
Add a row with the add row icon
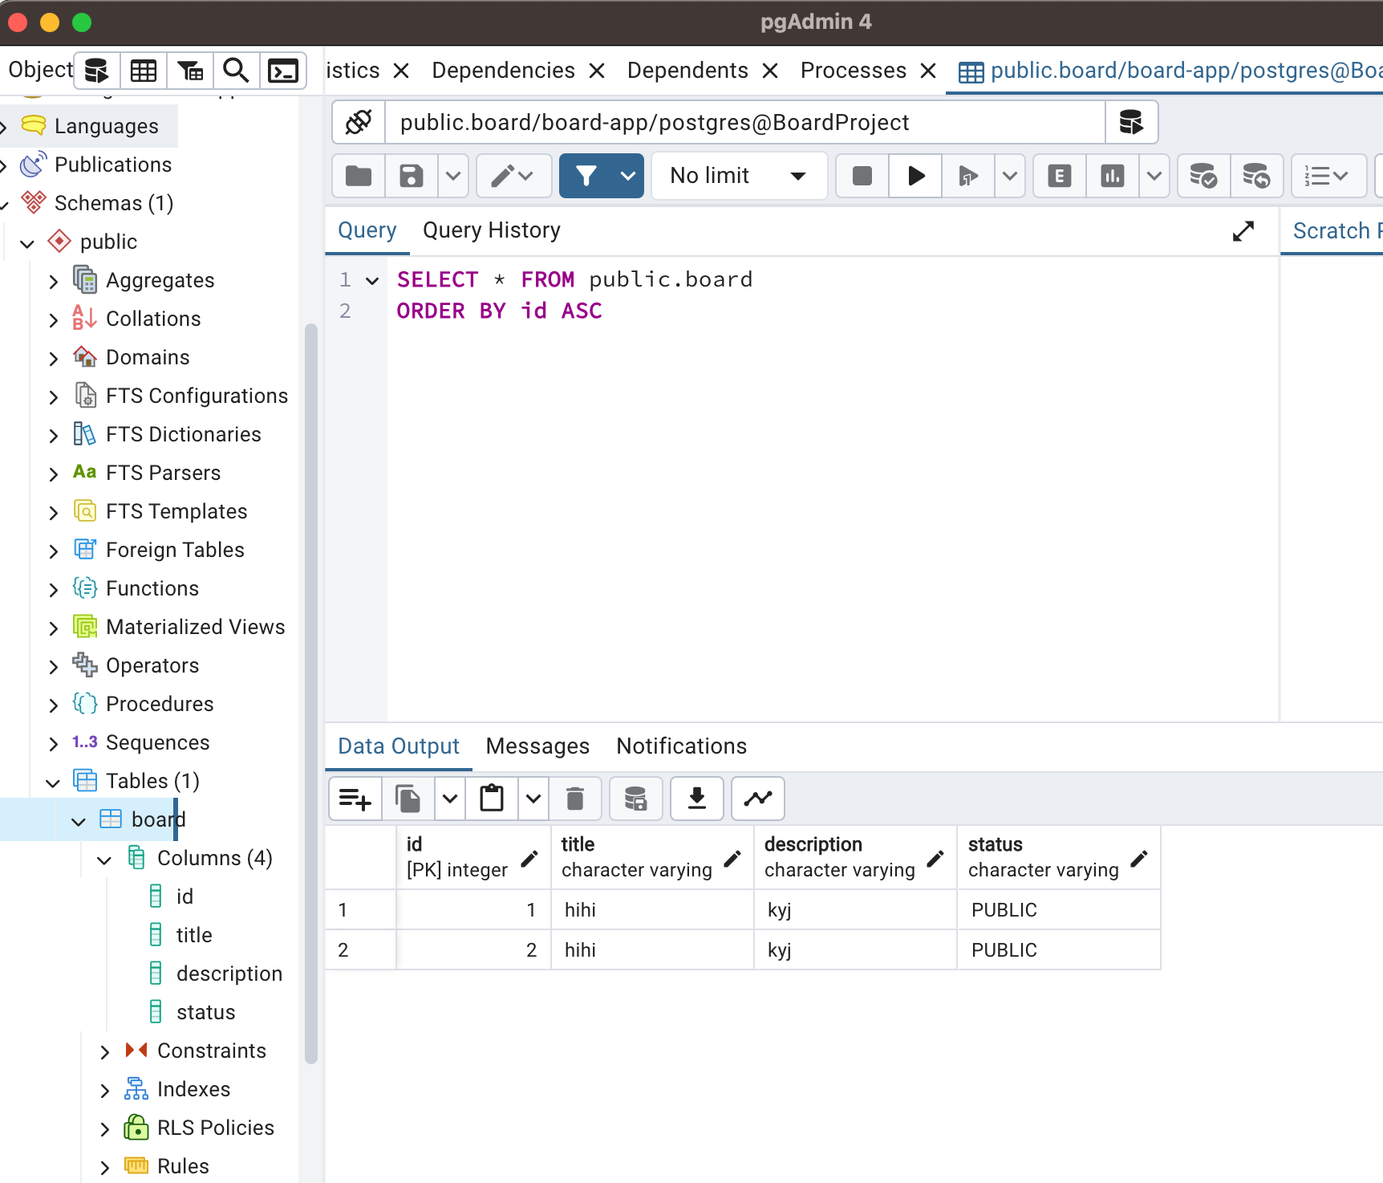tap(355, 799)
